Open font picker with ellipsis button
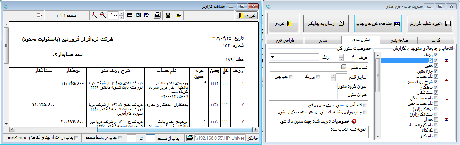 click(x=344, y=67)
